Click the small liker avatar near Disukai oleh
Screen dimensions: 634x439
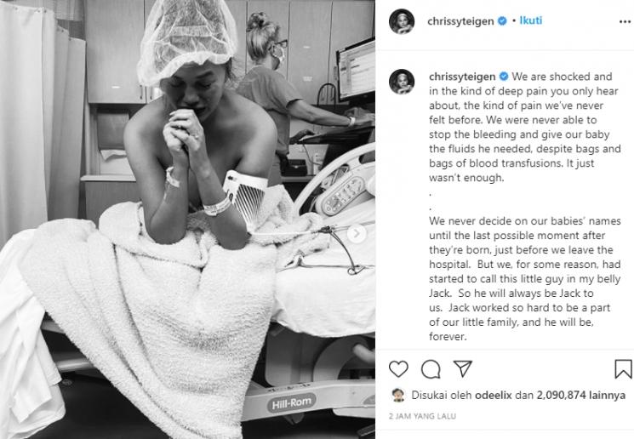tap(398, 395)
